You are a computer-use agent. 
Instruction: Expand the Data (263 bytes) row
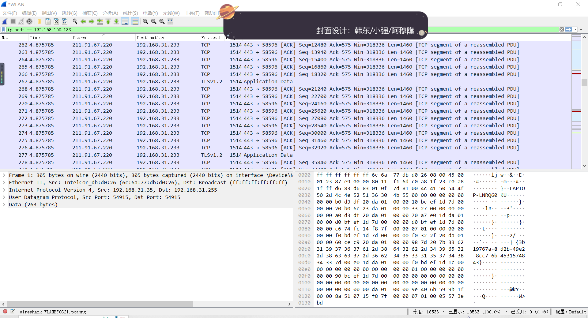(x=4, y=205)
